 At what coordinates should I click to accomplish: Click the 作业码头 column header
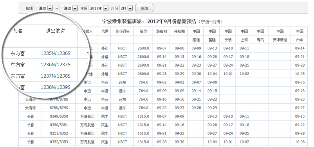coord(123,31)
